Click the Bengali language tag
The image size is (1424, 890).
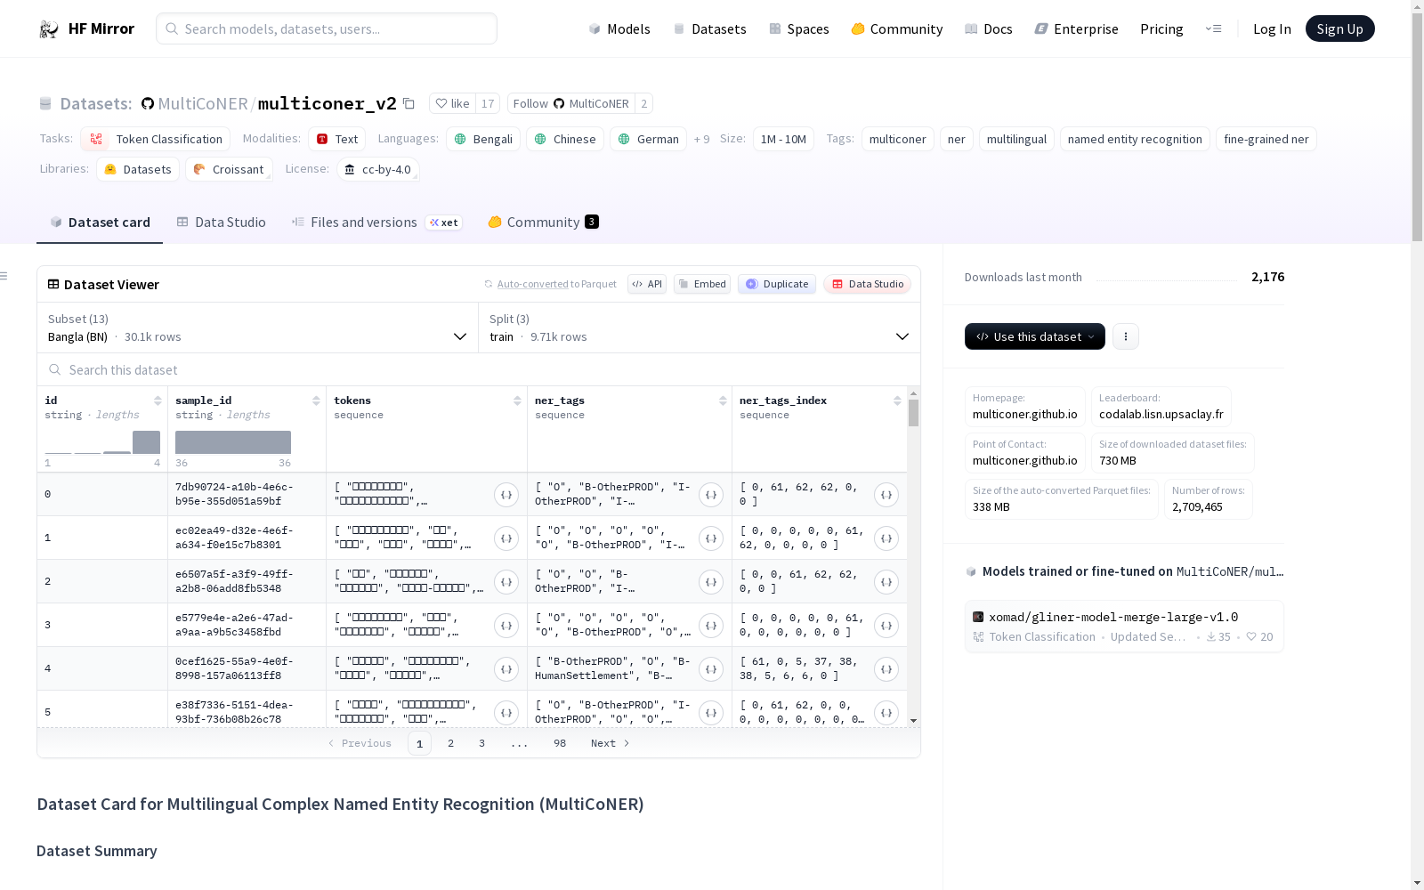tap(483, 139)
